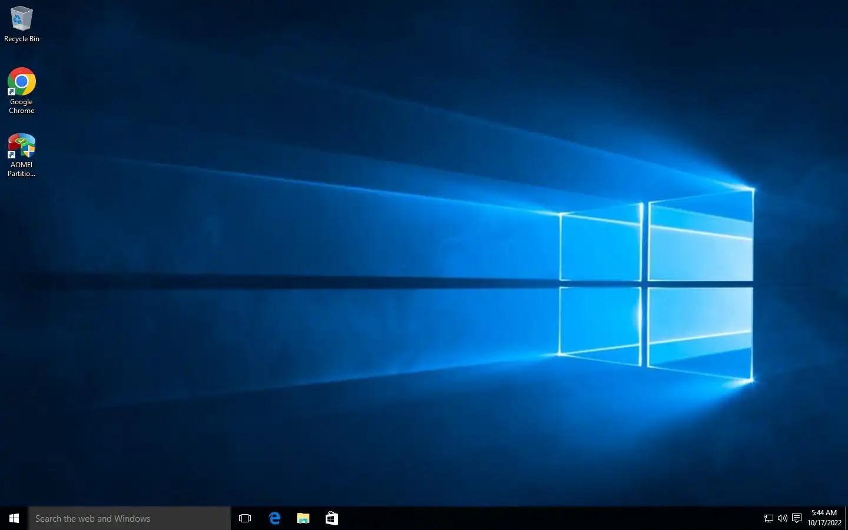Open Task View from the taskbar
848x530 pixels.
[245, 518]
